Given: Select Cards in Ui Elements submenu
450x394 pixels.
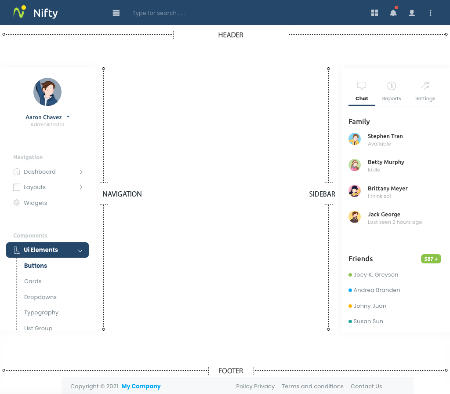Looking at the screenshot, I should 33,281.
